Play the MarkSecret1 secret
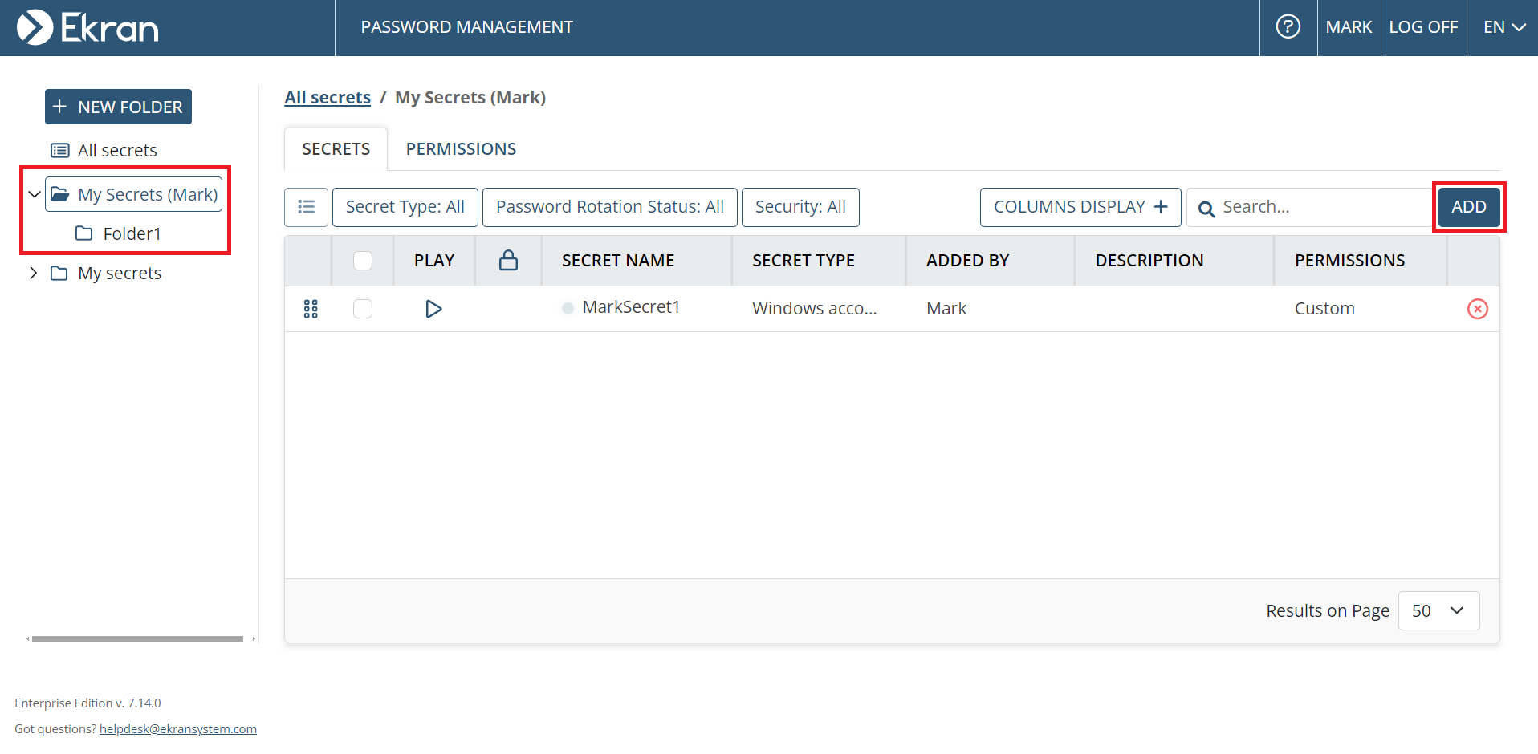This screenshot has width=1538, height=754. click(433, 309)
